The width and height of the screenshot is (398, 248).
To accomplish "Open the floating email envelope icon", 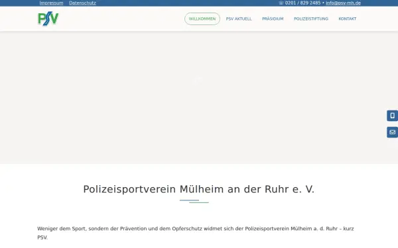I will (x=393, y=132).
